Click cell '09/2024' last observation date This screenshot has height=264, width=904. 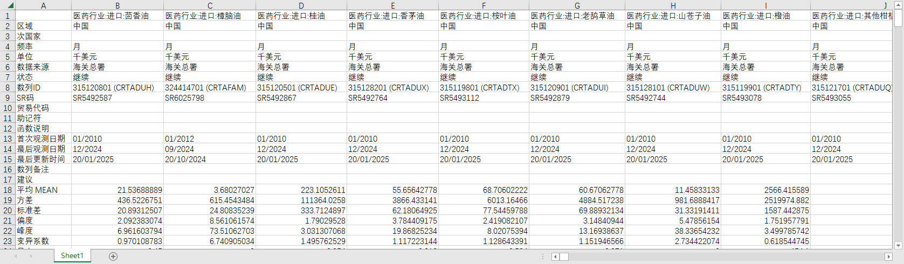click(210, 149)
